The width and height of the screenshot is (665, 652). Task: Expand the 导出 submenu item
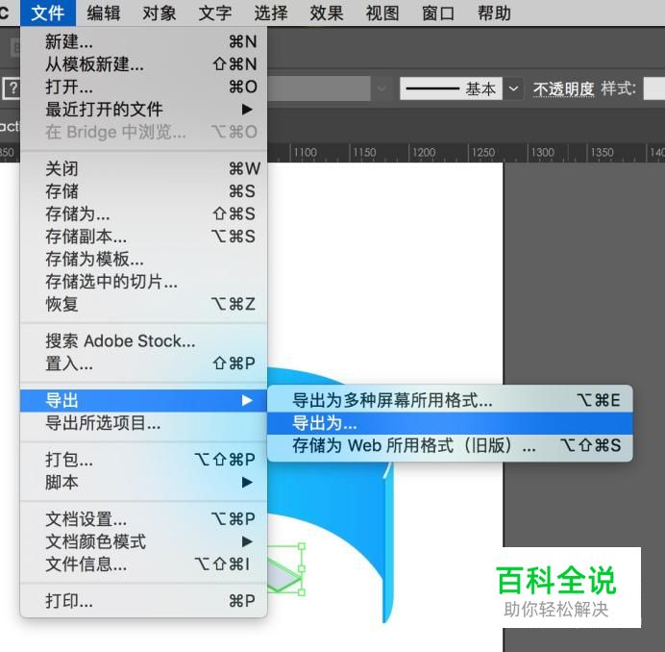point(144,400)
